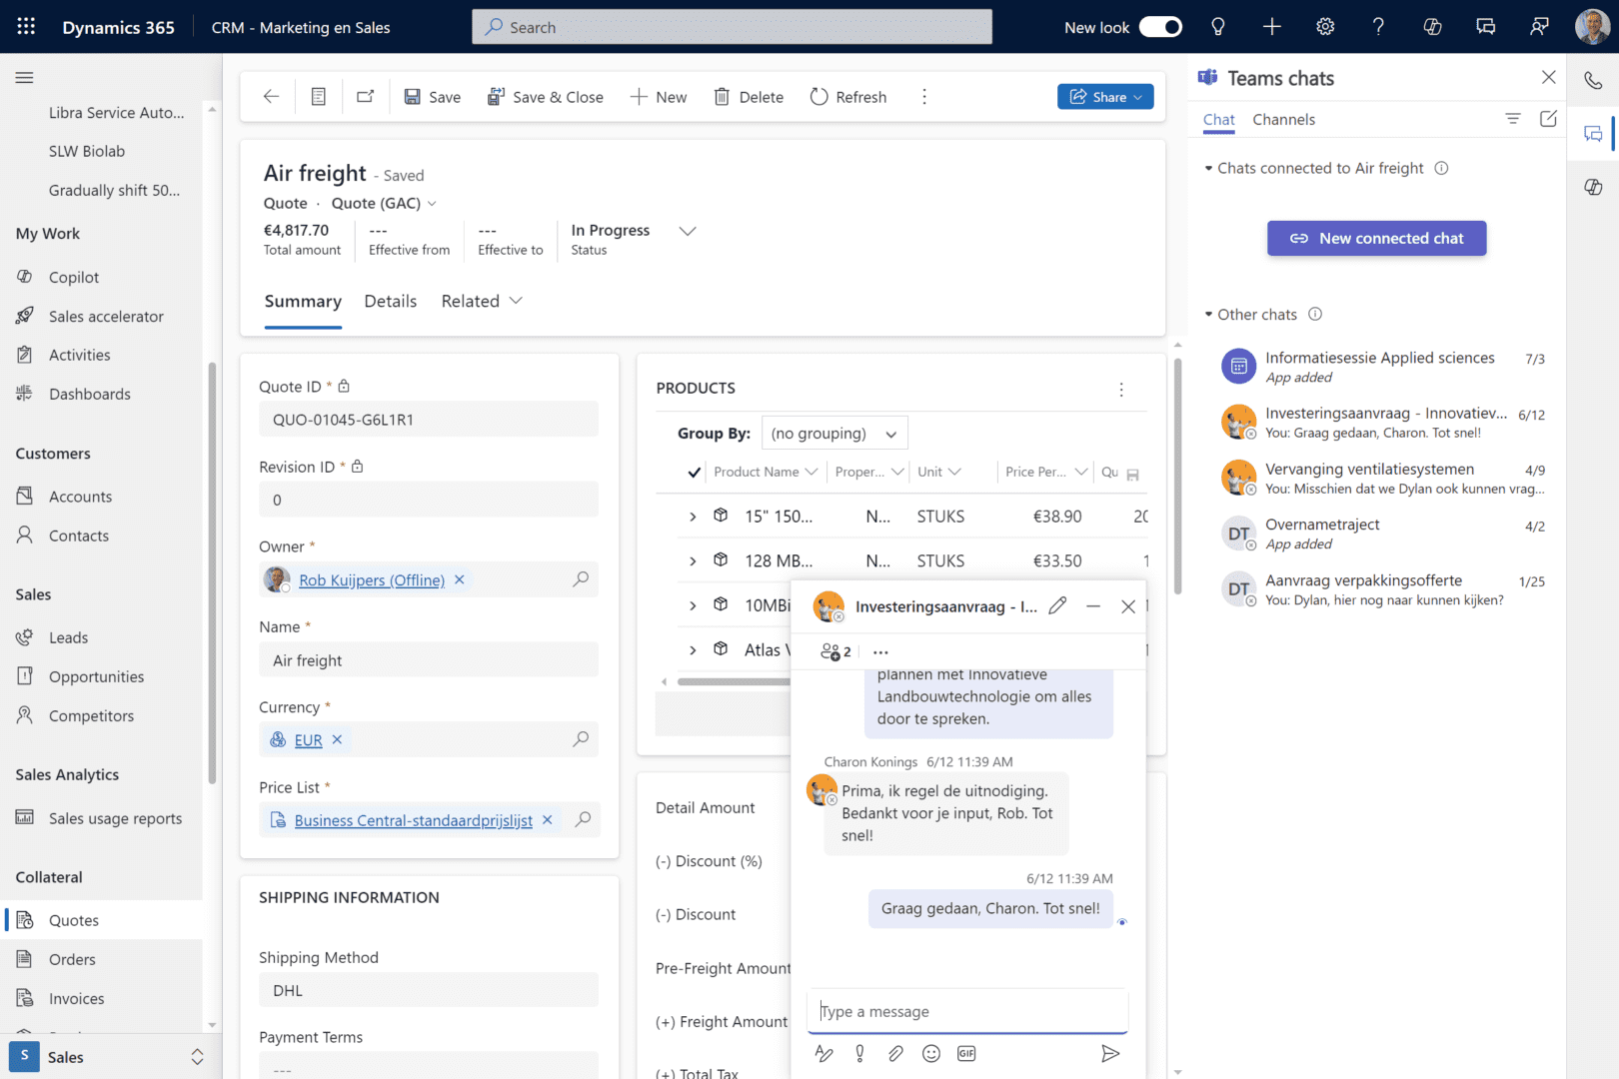Go back using the arrow icon

271,97
